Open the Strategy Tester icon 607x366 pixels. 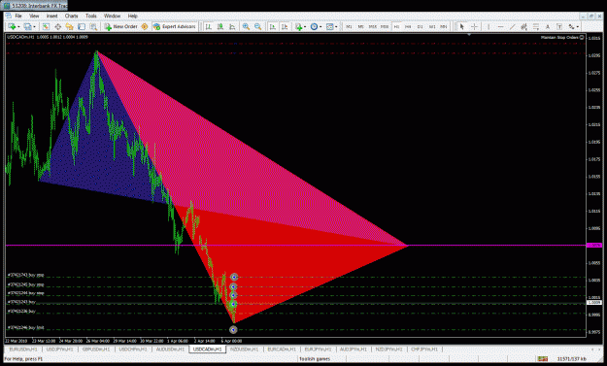[93, 26]
